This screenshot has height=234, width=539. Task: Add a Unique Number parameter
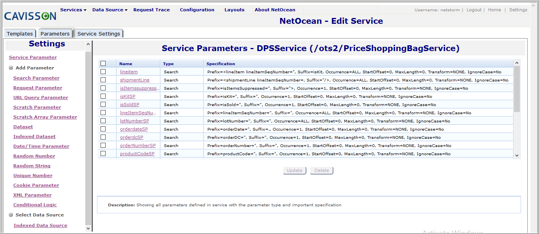coord(33,175)
